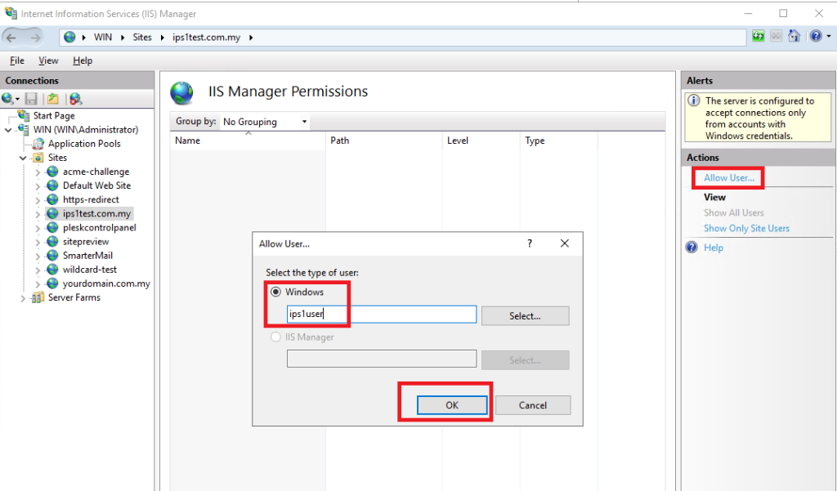Click the Refresh icon in the address bar
837x491 pixels.
click(x=758, y=36)
